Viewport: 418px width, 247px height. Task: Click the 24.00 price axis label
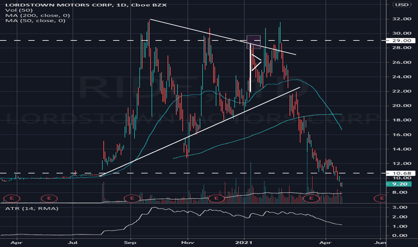coord(402,77)
